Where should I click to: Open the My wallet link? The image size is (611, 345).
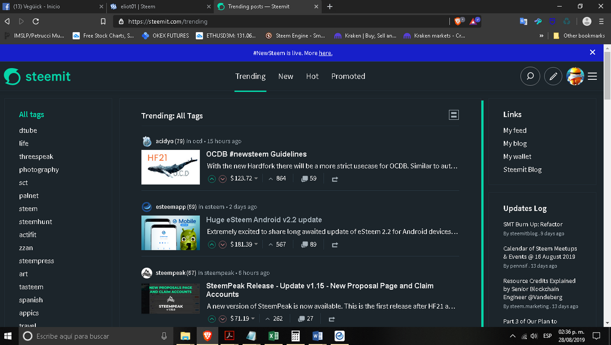[517, 157]
